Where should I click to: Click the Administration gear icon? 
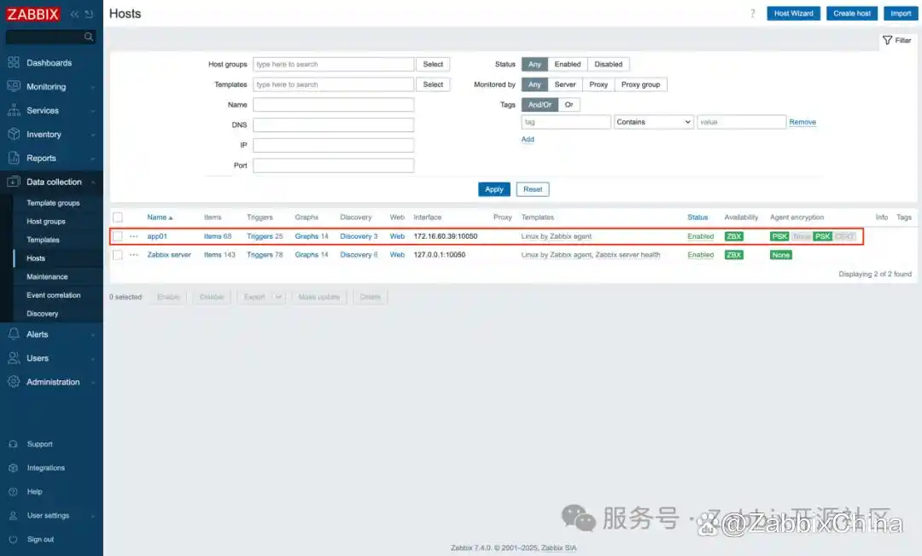pyautogui.click(x=14, y=382)
